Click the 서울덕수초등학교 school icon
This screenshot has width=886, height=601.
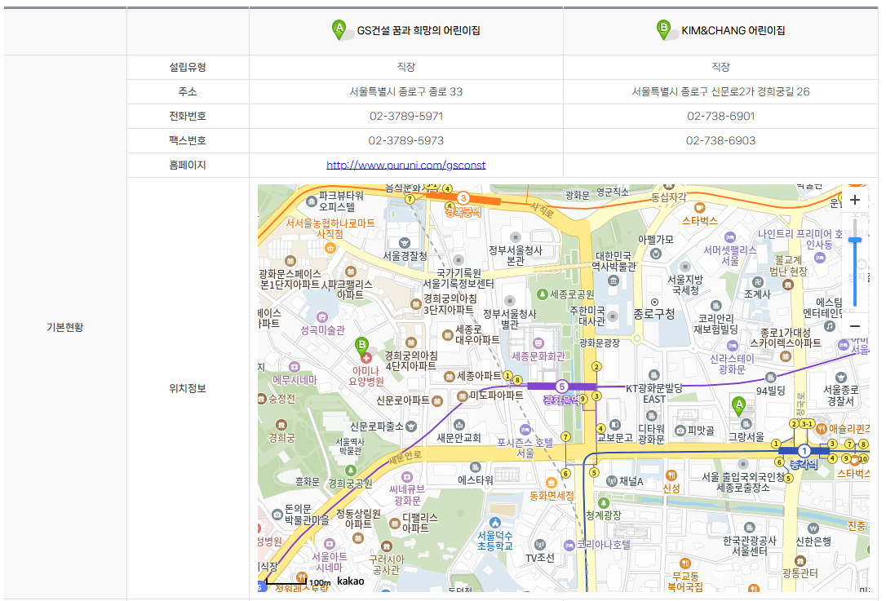[495, 523]
